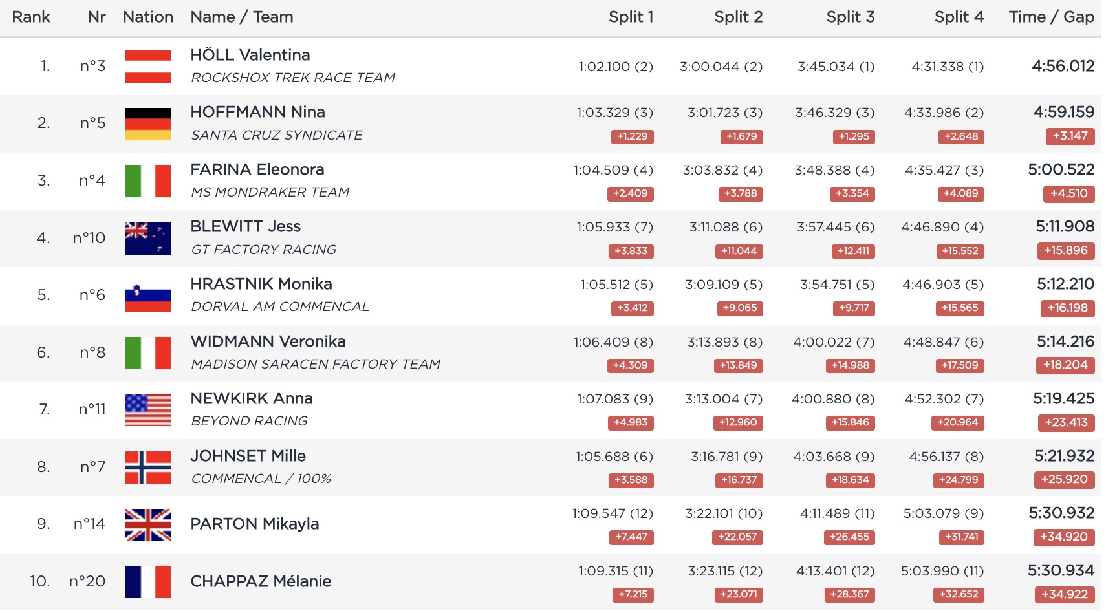Click the German flag next to Hoffmann
This screenshot has height=613, width=1106.
coord(148,124)
